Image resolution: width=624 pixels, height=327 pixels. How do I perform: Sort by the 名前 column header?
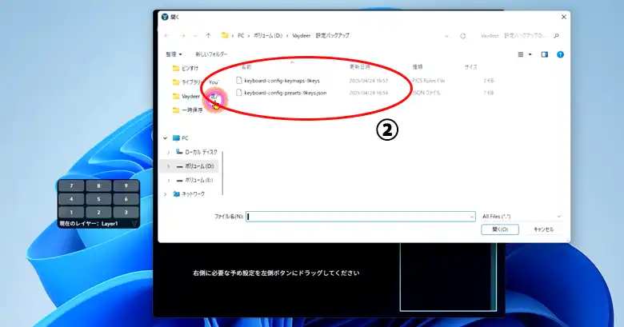point(246,67)
